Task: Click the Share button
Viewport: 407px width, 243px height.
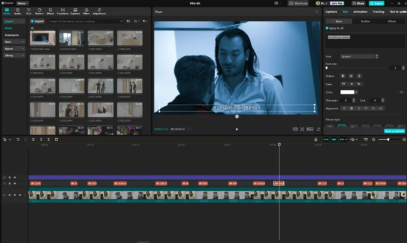Action: 358,4
